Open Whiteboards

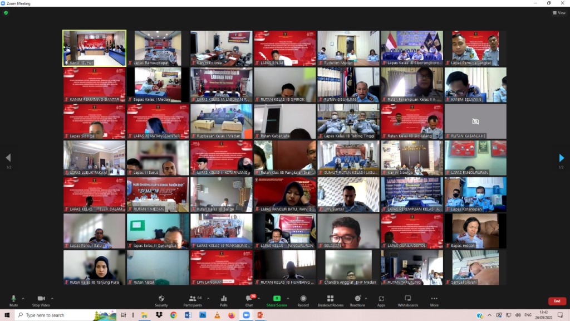click(407, 300)
